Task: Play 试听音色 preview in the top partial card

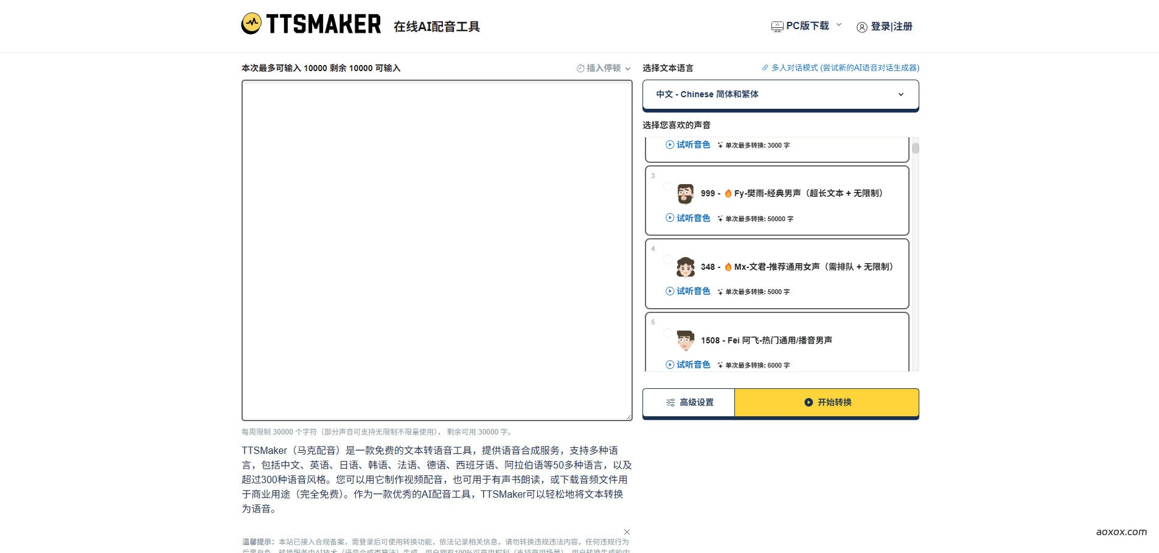Action: (687, 145)
